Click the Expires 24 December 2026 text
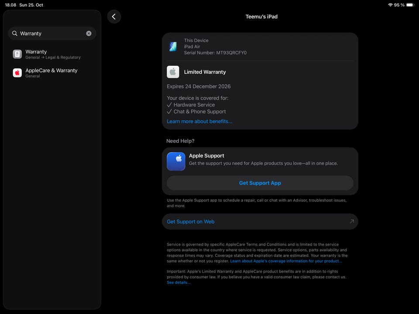The image size is (419, 314). tap(199, 86)
